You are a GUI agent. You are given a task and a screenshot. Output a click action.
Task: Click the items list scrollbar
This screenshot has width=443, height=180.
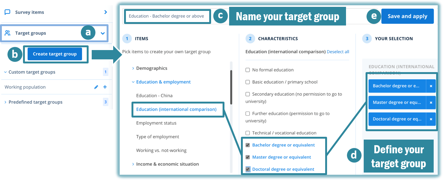(x=231, y=87)
